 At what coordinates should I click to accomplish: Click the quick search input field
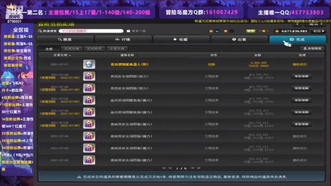pos(91,31)
